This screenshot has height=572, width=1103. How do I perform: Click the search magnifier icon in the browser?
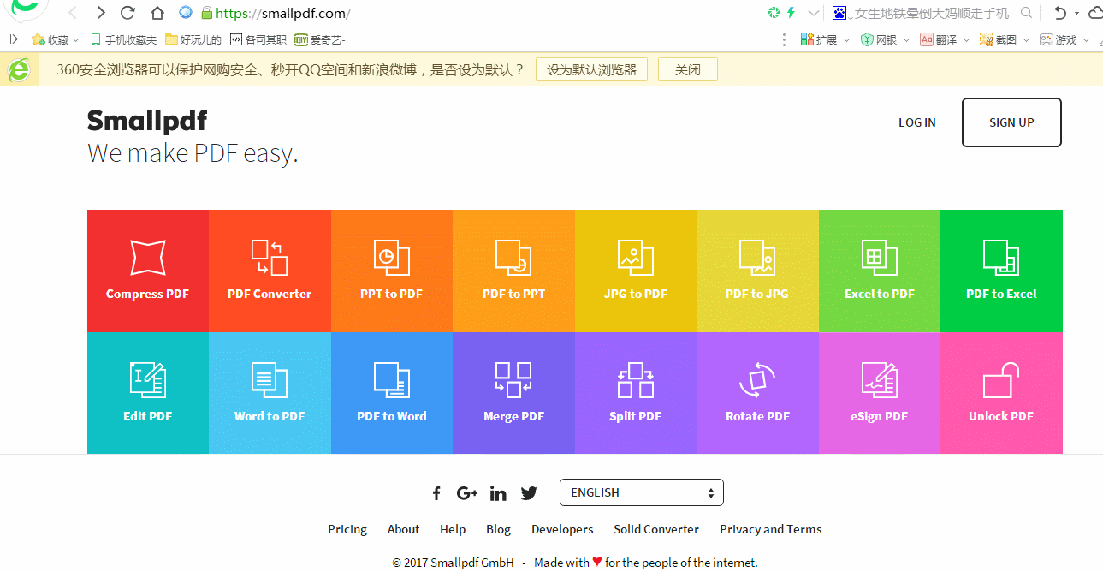tap(1027, 13)
